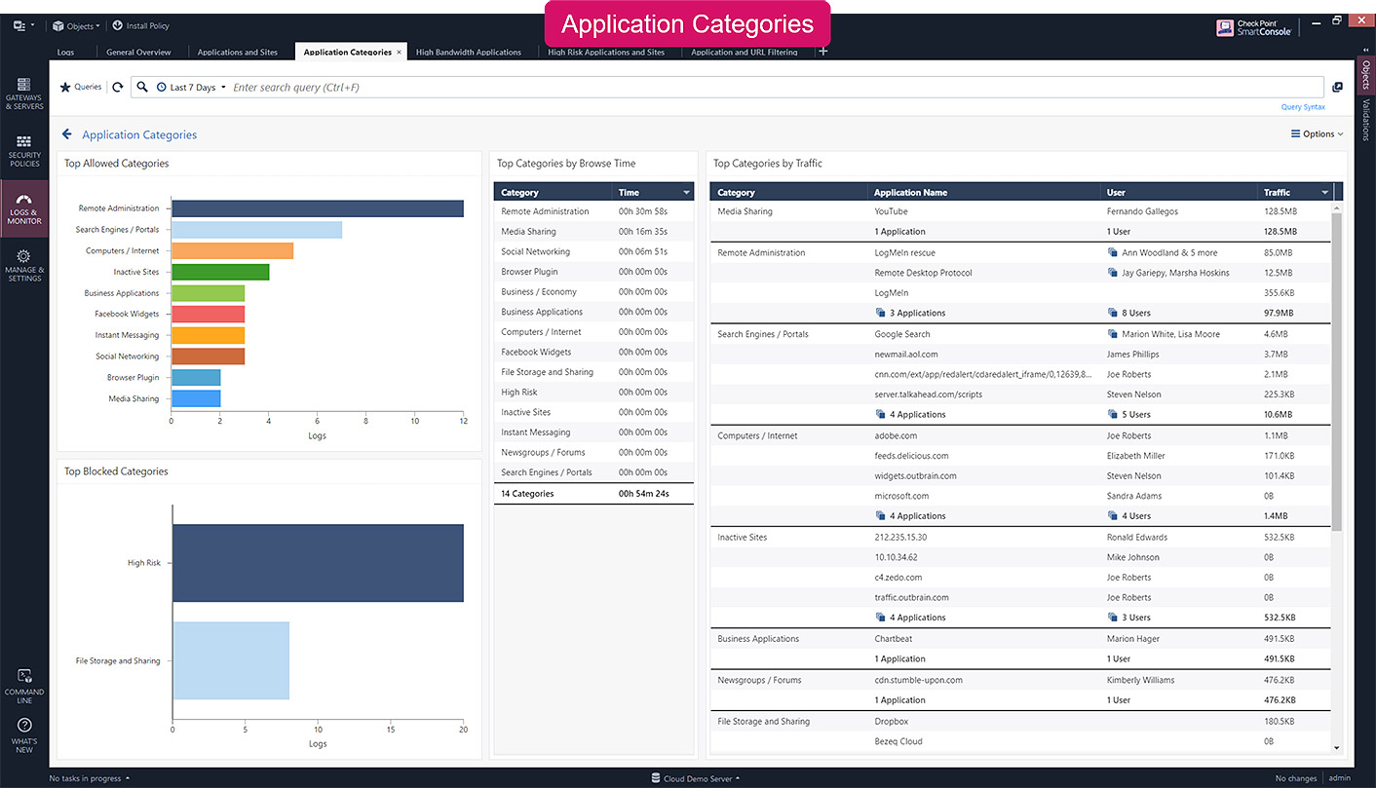Click Cloud Demo Server database icon
Viewport: 1376px width, 788px height.
[x=656, y=778]
